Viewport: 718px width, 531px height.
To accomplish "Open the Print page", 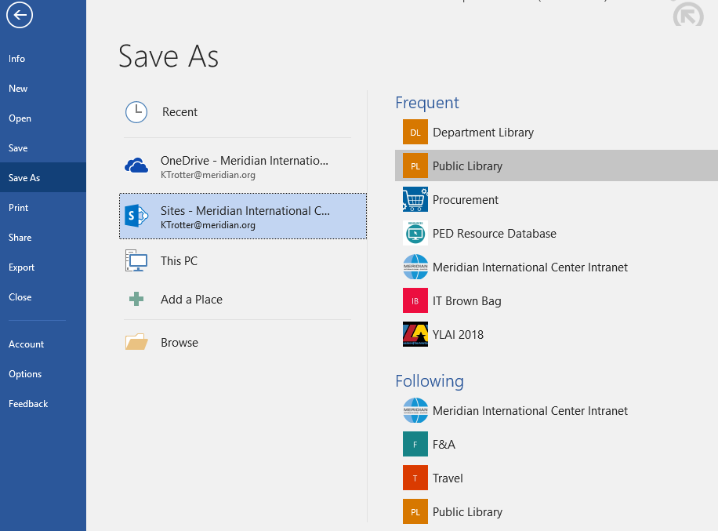I will [x=18, y=208].
